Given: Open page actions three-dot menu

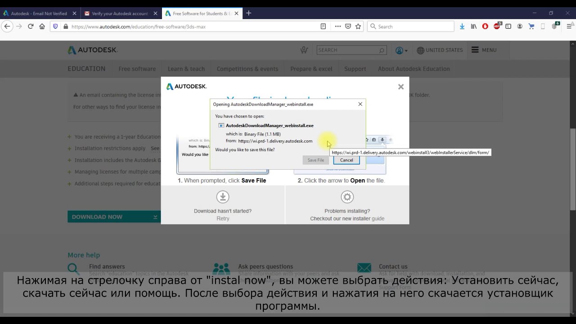Looking at the screenshot, I should [x=338, y=27].
